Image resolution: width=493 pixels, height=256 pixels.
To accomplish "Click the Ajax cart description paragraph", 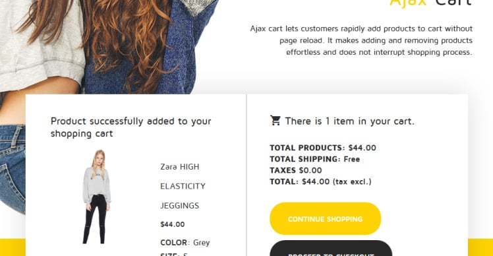I will [x=361, y=40].
